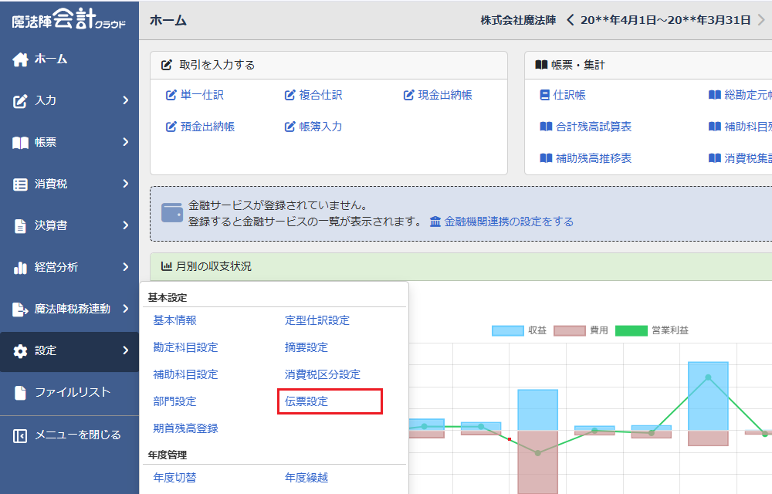Click the bank icon for 金融機関連携
Viewport: 772px width, 494px height.
(x=435, y=222)
